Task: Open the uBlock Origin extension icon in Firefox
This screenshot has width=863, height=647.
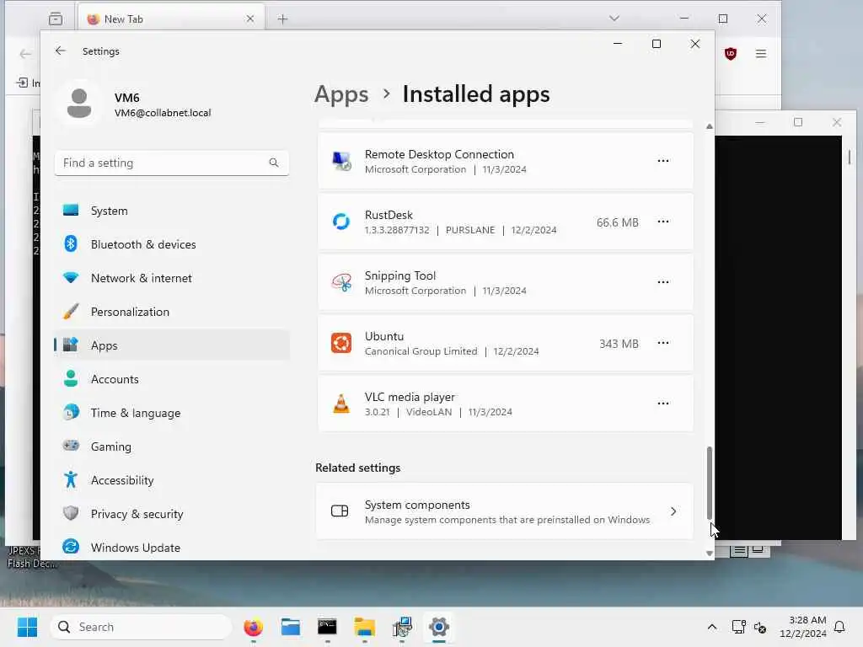Action: [x=731, y=53]
